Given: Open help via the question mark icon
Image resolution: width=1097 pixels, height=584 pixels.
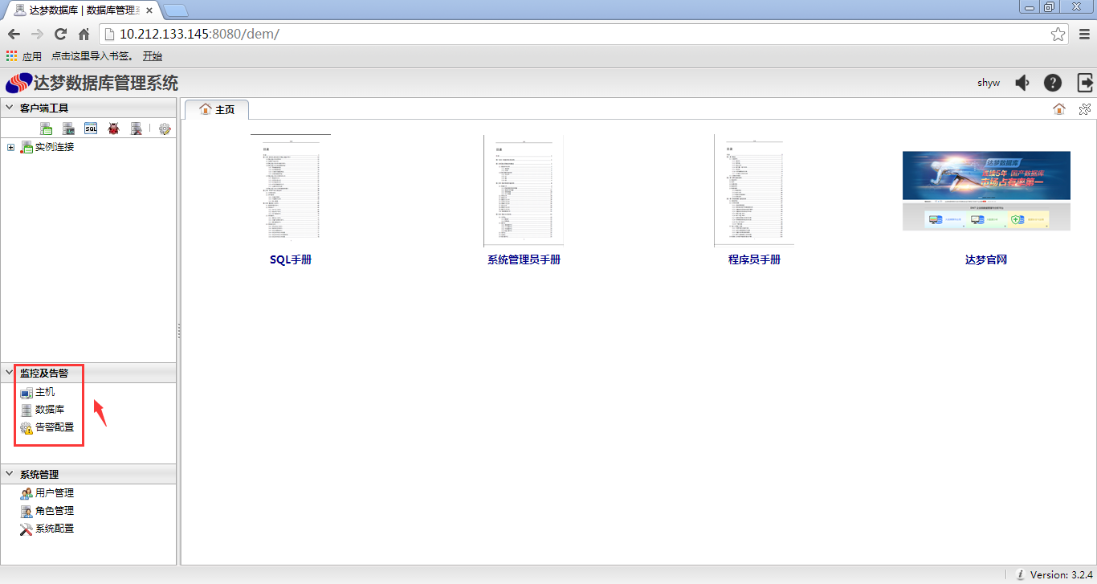Looking at the screenshot, I should pyautogui.click(x=1053, y=83).
